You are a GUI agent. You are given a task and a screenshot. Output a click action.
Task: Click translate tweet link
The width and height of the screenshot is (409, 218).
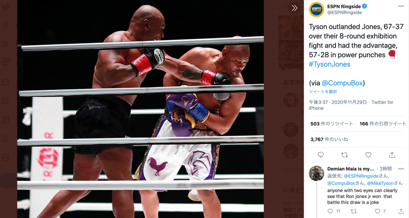[323, 92]
